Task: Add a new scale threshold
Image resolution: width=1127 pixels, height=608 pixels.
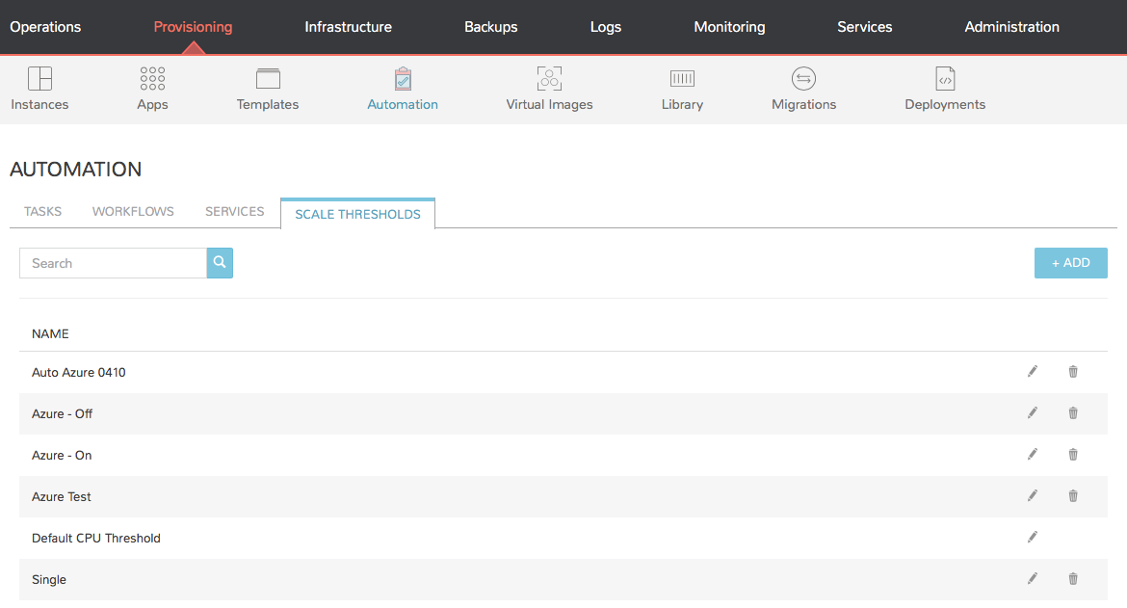Action: 1071,263
